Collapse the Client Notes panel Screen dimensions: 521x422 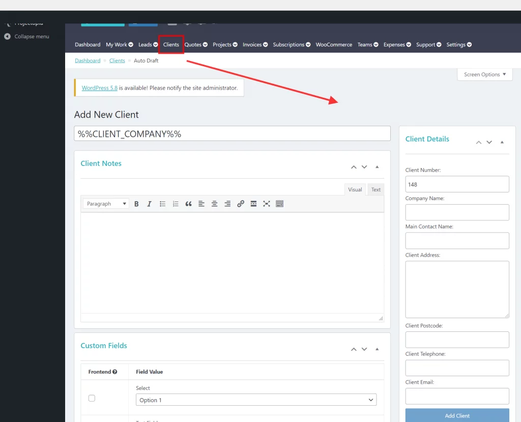click(x=377, y=167)
